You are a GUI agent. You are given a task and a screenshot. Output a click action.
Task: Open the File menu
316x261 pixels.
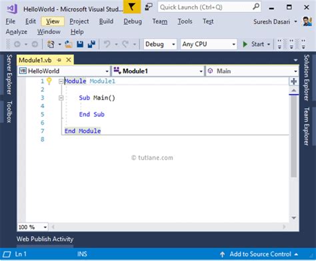[x=11, y=21]
